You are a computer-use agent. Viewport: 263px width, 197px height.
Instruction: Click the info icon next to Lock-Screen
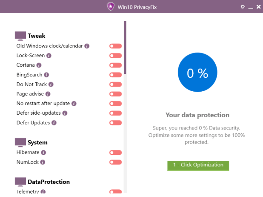(x=49, y=56)
